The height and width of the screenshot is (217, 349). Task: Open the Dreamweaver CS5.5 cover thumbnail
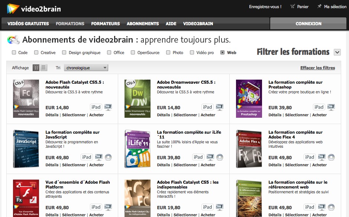(x=138, y=99)
